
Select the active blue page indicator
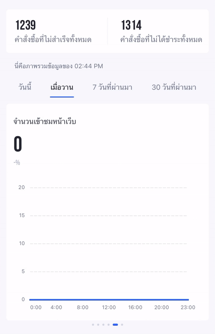(115, 325)
